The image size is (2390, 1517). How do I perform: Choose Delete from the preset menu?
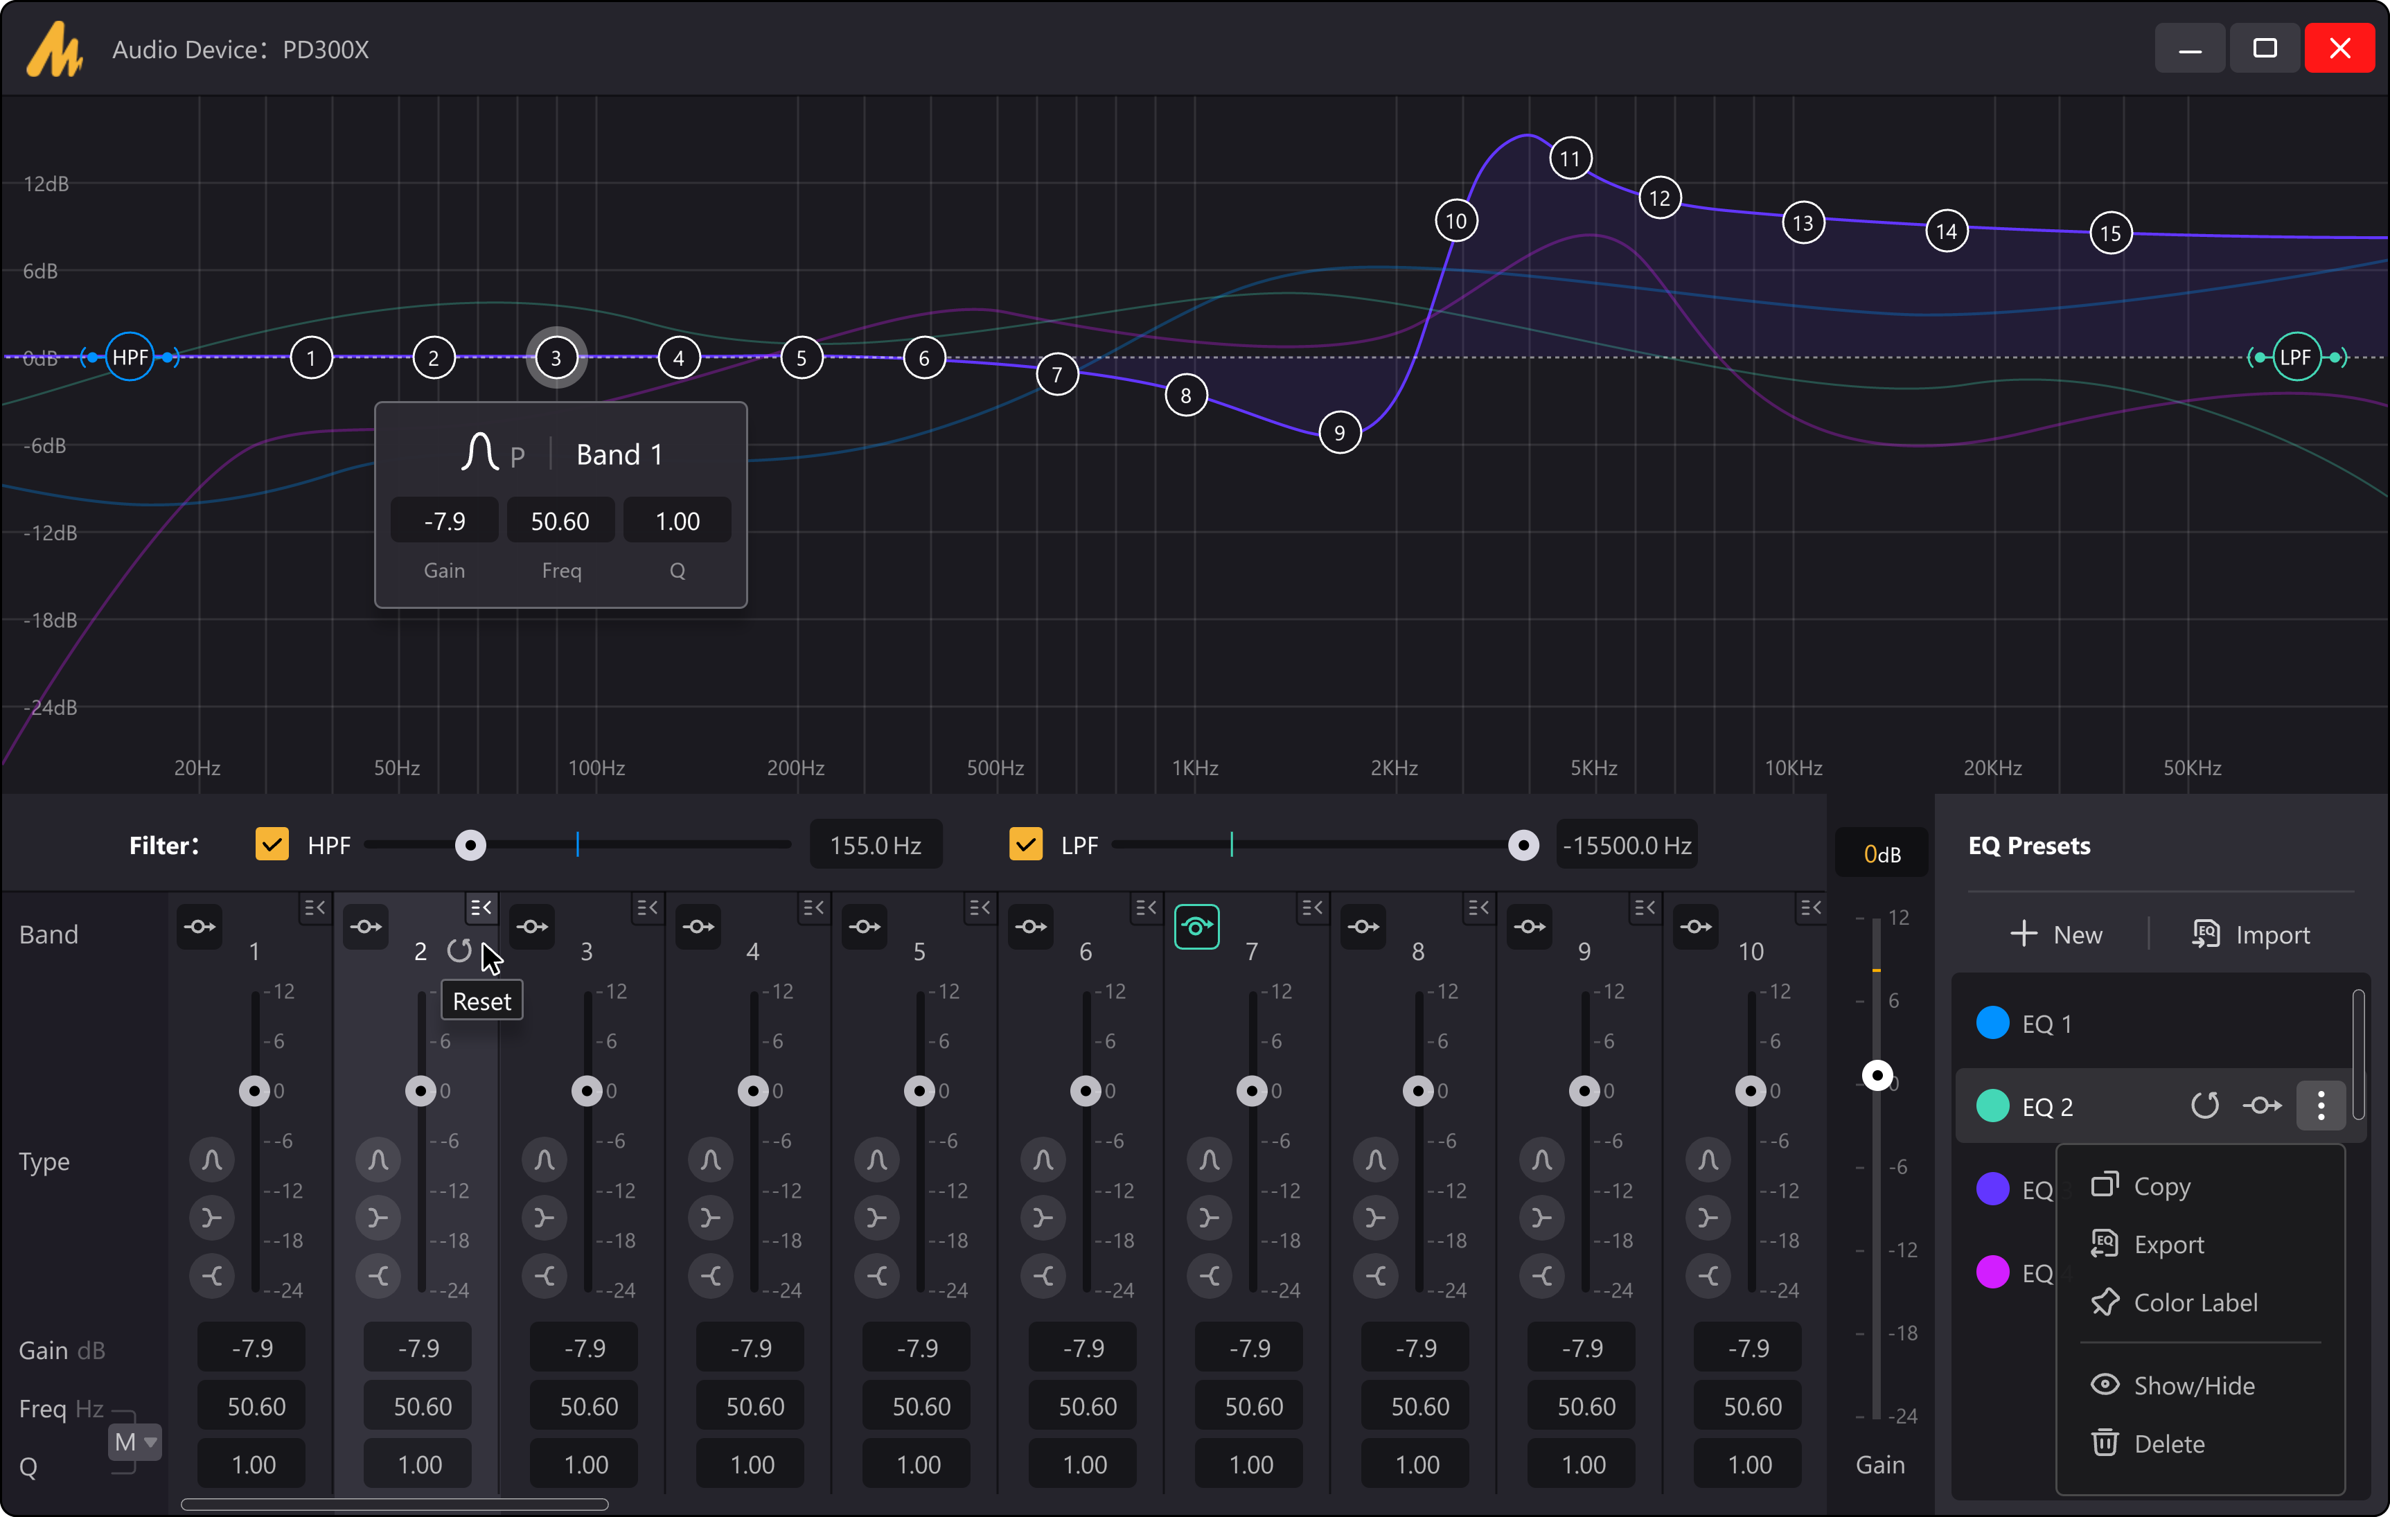[2199, 1444]
